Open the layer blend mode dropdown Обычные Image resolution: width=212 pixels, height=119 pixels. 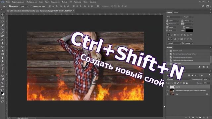pyautogui.click(x=179, y=79)
